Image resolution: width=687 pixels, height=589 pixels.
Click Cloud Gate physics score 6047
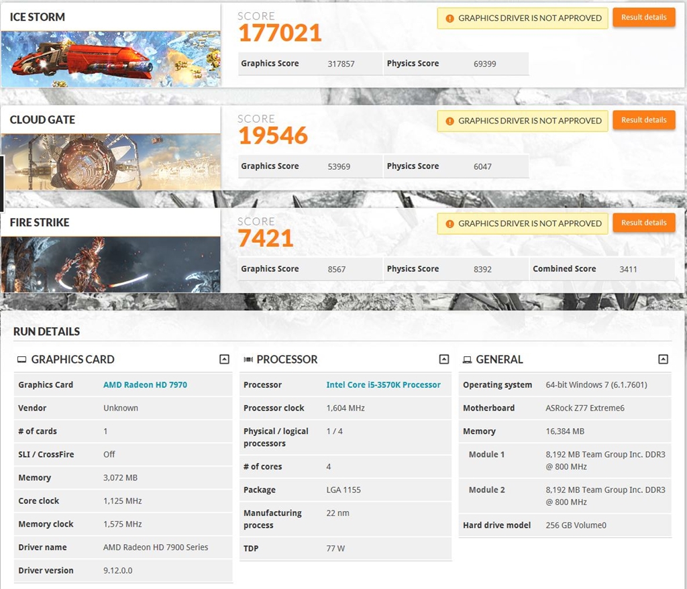[482, 166]
